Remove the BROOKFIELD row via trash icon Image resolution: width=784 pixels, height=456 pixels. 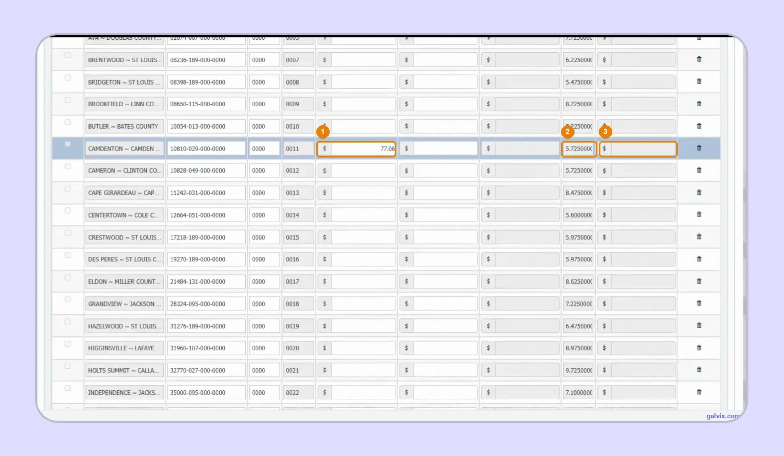coord(699,103)
